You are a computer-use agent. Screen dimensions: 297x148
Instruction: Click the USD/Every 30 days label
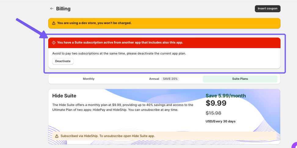pyautogui.click(x=220, y=121)
